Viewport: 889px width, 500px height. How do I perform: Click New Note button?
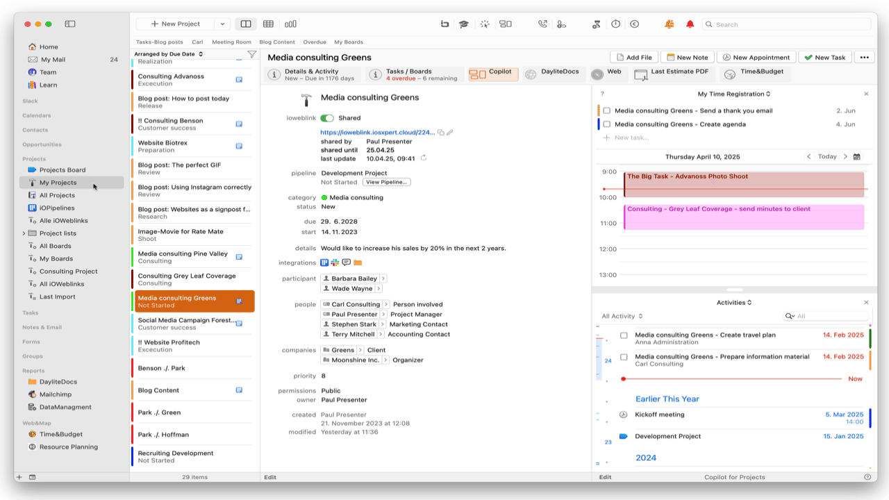coord(687,58)
